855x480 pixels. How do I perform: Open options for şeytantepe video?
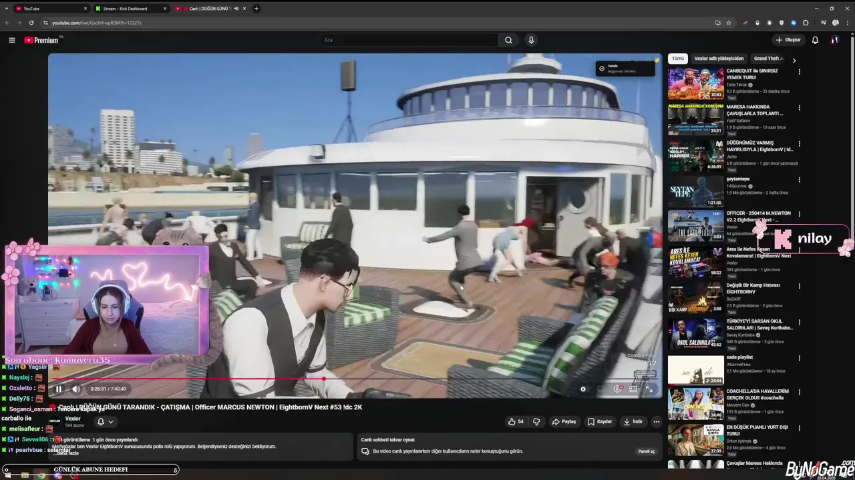coord(799,180)
